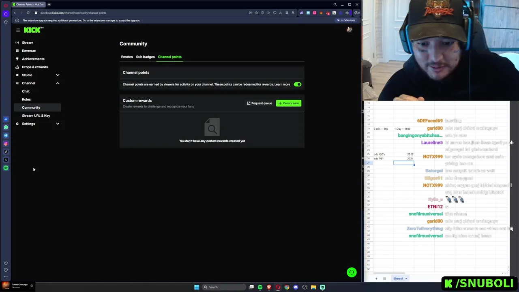Collapse the Channel section chevron
519x292 pixels.
click(58, 83)
